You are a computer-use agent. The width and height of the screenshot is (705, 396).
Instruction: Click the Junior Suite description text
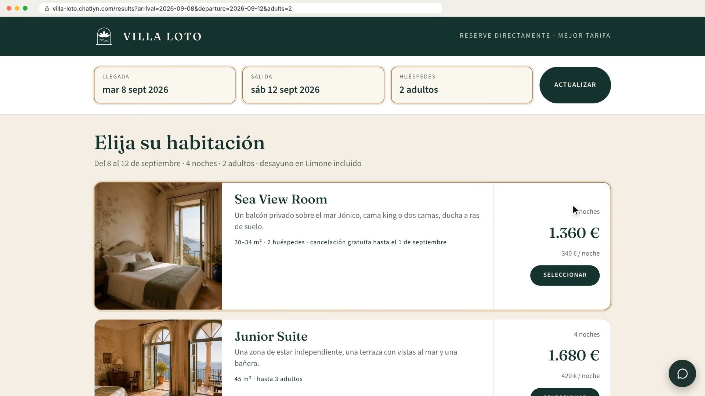tap(346, 357)
